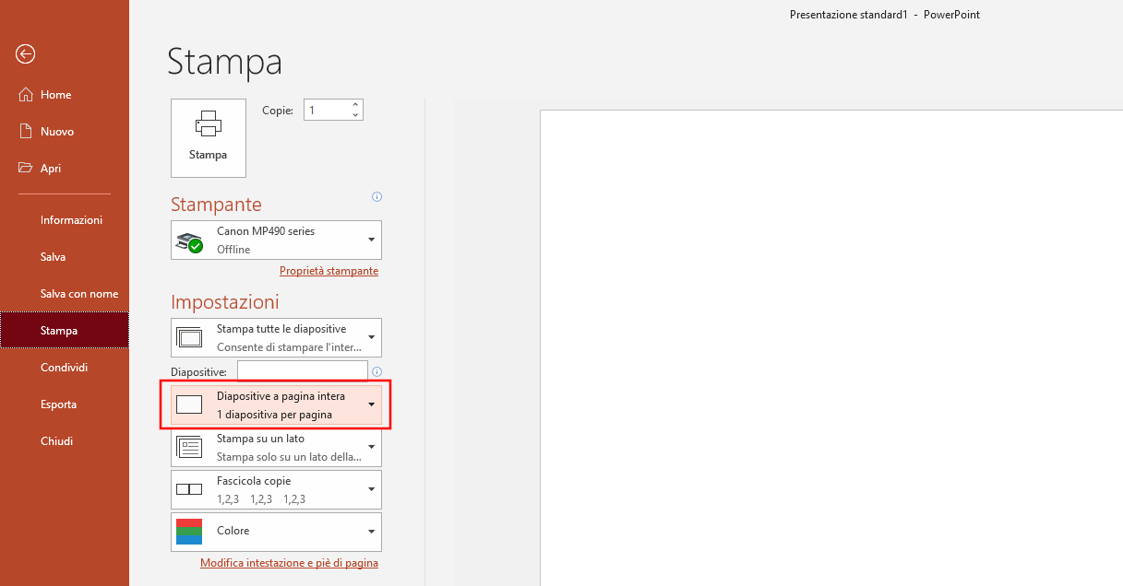Click the back arrow circle icon
Viewport: 1123px width, 586px height.
point(26,54)
